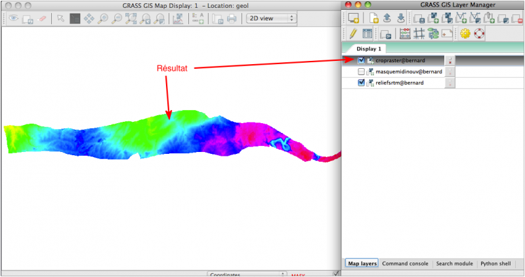Toggle the reliefsrtm@bernard layer checkbox
Screen dimensions: 525x277
pyautogui.click(x=361, y=83)
